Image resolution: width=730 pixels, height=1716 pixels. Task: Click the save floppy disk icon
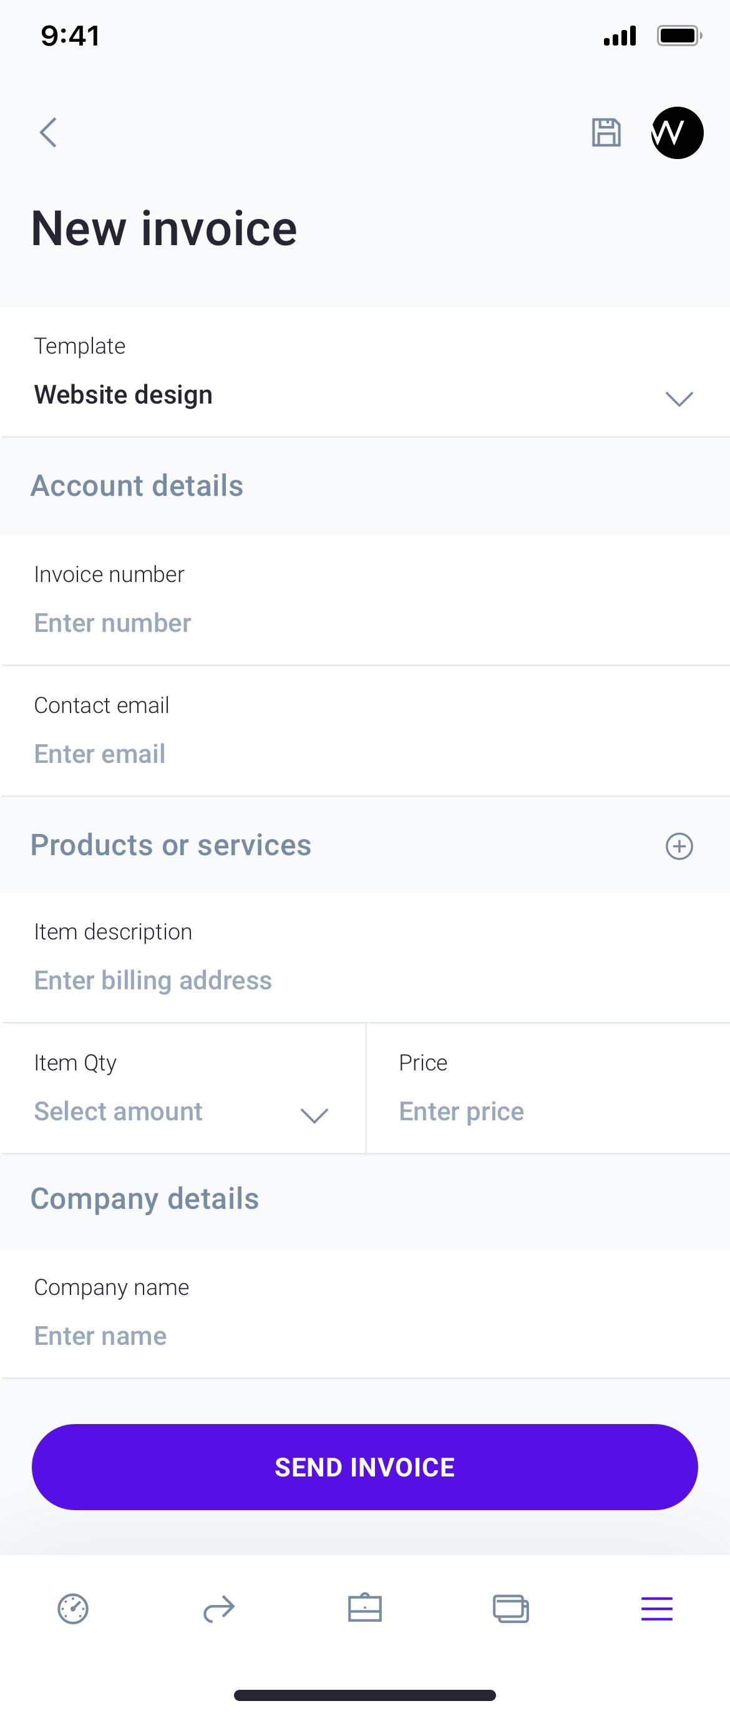[x=606, y=133]
